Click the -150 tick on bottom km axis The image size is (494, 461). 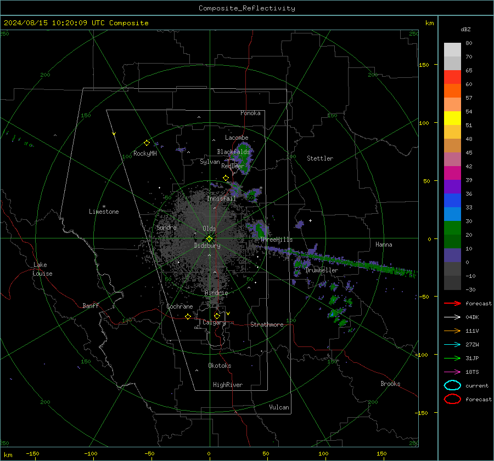(x=32, y=453)
